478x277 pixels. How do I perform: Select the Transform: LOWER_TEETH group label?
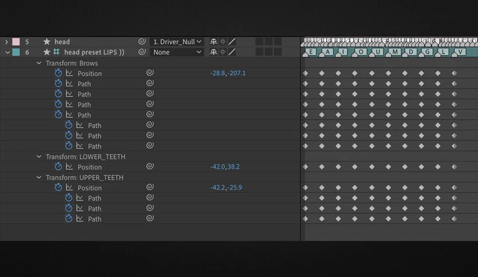(x=85, y=157)
